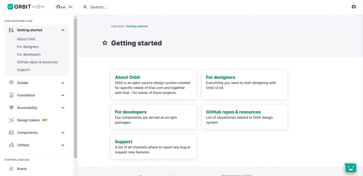The height and width of the screenshot is (176, 363).
Task: Open the Accessibility menu label
Action: pos(27,108)
